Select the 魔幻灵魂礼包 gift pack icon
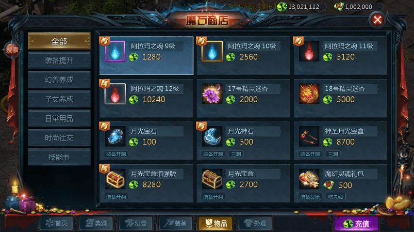Viewport: 414px width, 232px height. click(309, 179)
